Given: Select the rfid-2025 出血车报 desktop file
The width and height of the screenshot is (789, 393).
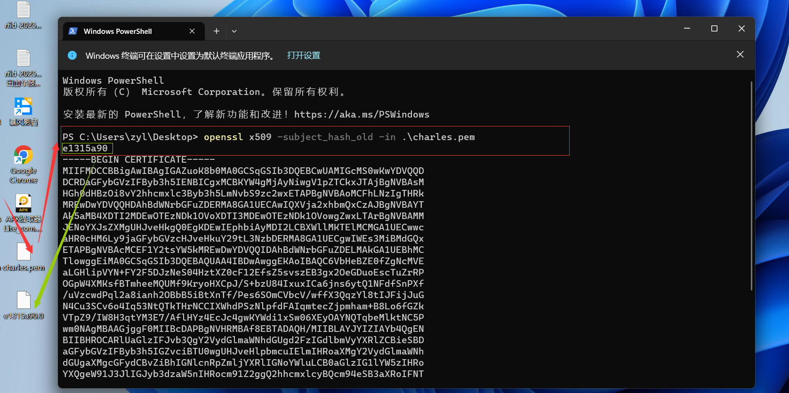Looking at the screenshot, I should (x=24, y=68).
